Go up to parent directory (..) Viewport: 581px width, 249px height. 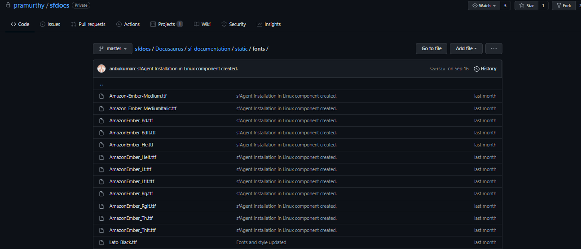[101, 84]
